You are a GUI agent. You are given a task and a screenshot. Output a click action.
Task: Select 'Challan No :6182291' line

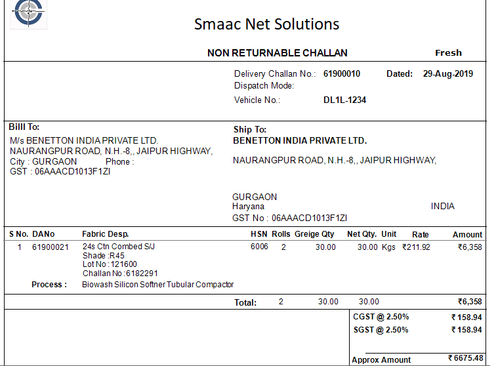pos(120,274)
